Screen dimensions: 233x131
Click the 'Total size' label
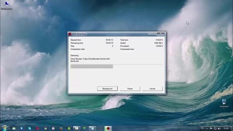(x=124, y=40)
